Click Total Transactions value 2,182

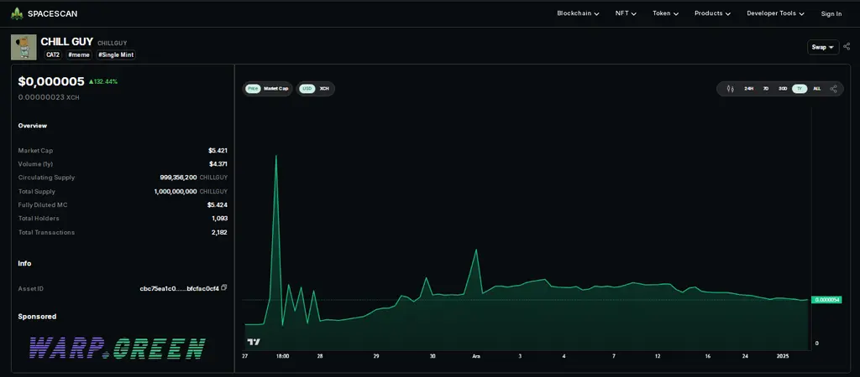tap(220, 233)
